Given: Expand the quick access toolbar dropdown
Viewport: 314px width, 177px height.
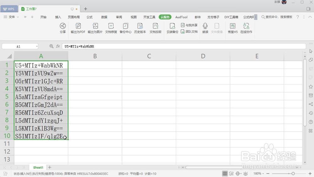Looking at the screenshot, I should point(32,17).
